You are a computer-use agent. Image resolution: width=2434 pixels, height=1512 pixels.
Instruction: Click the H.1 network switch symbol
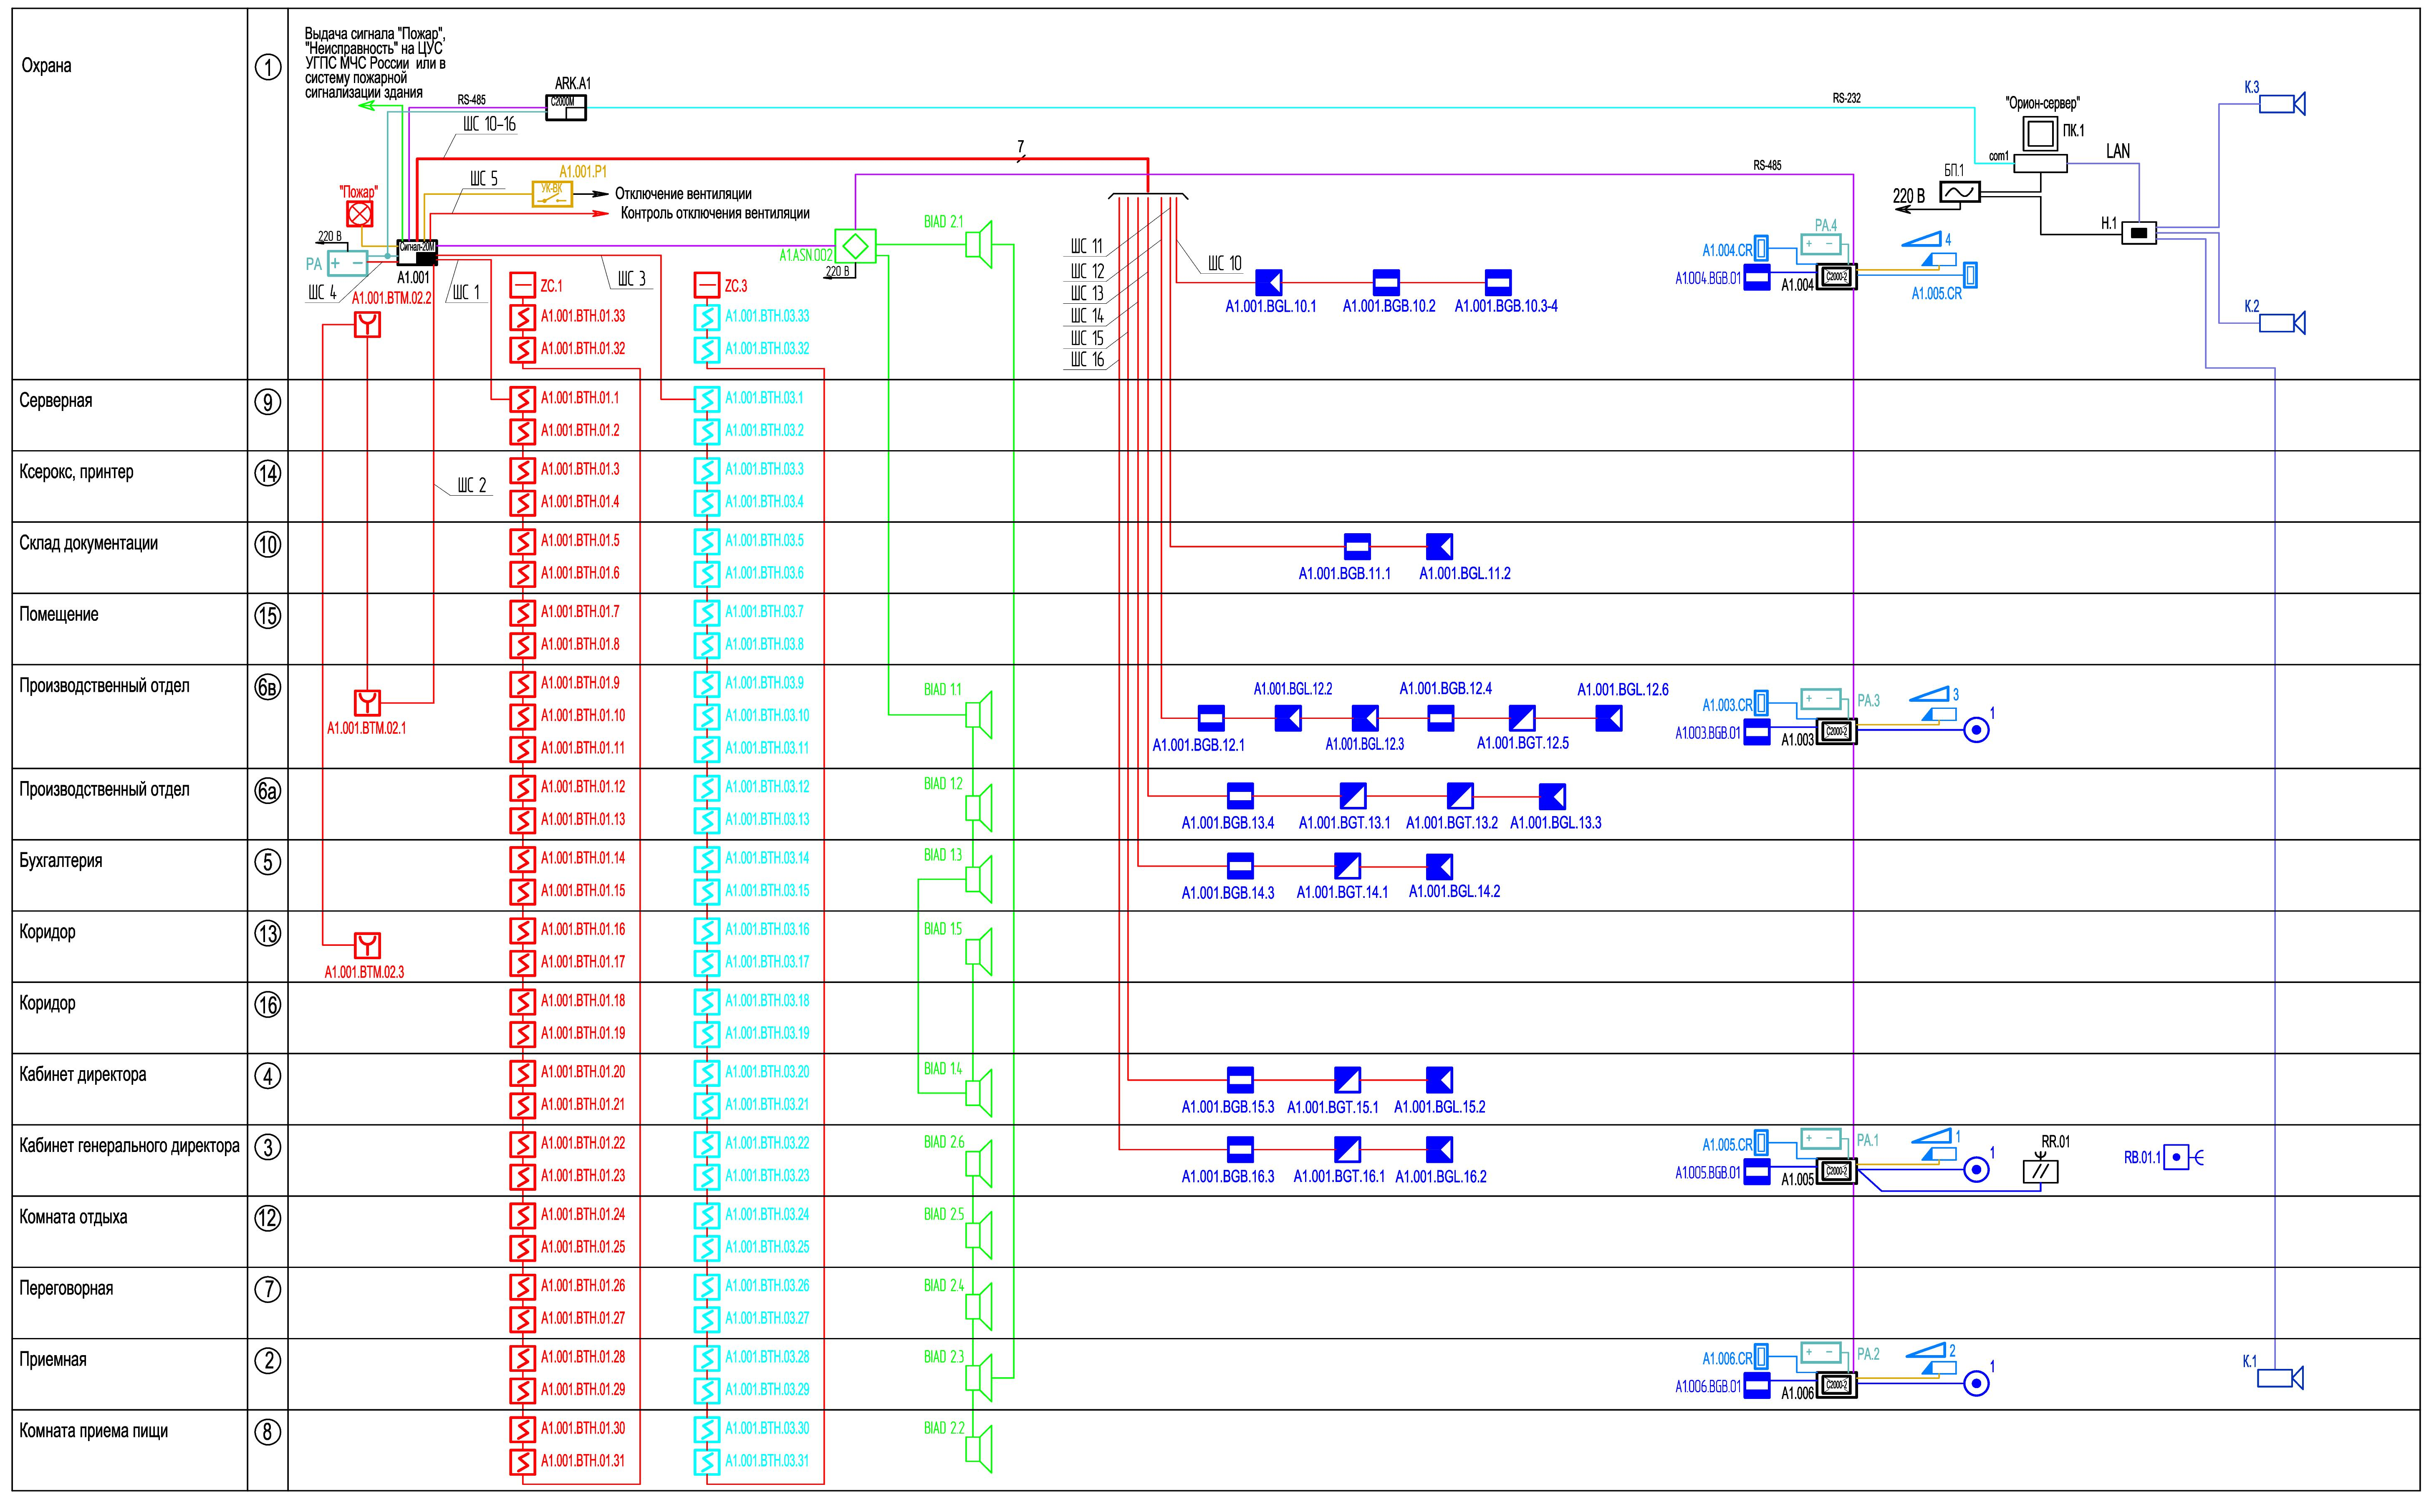[x=2139, y=233]
